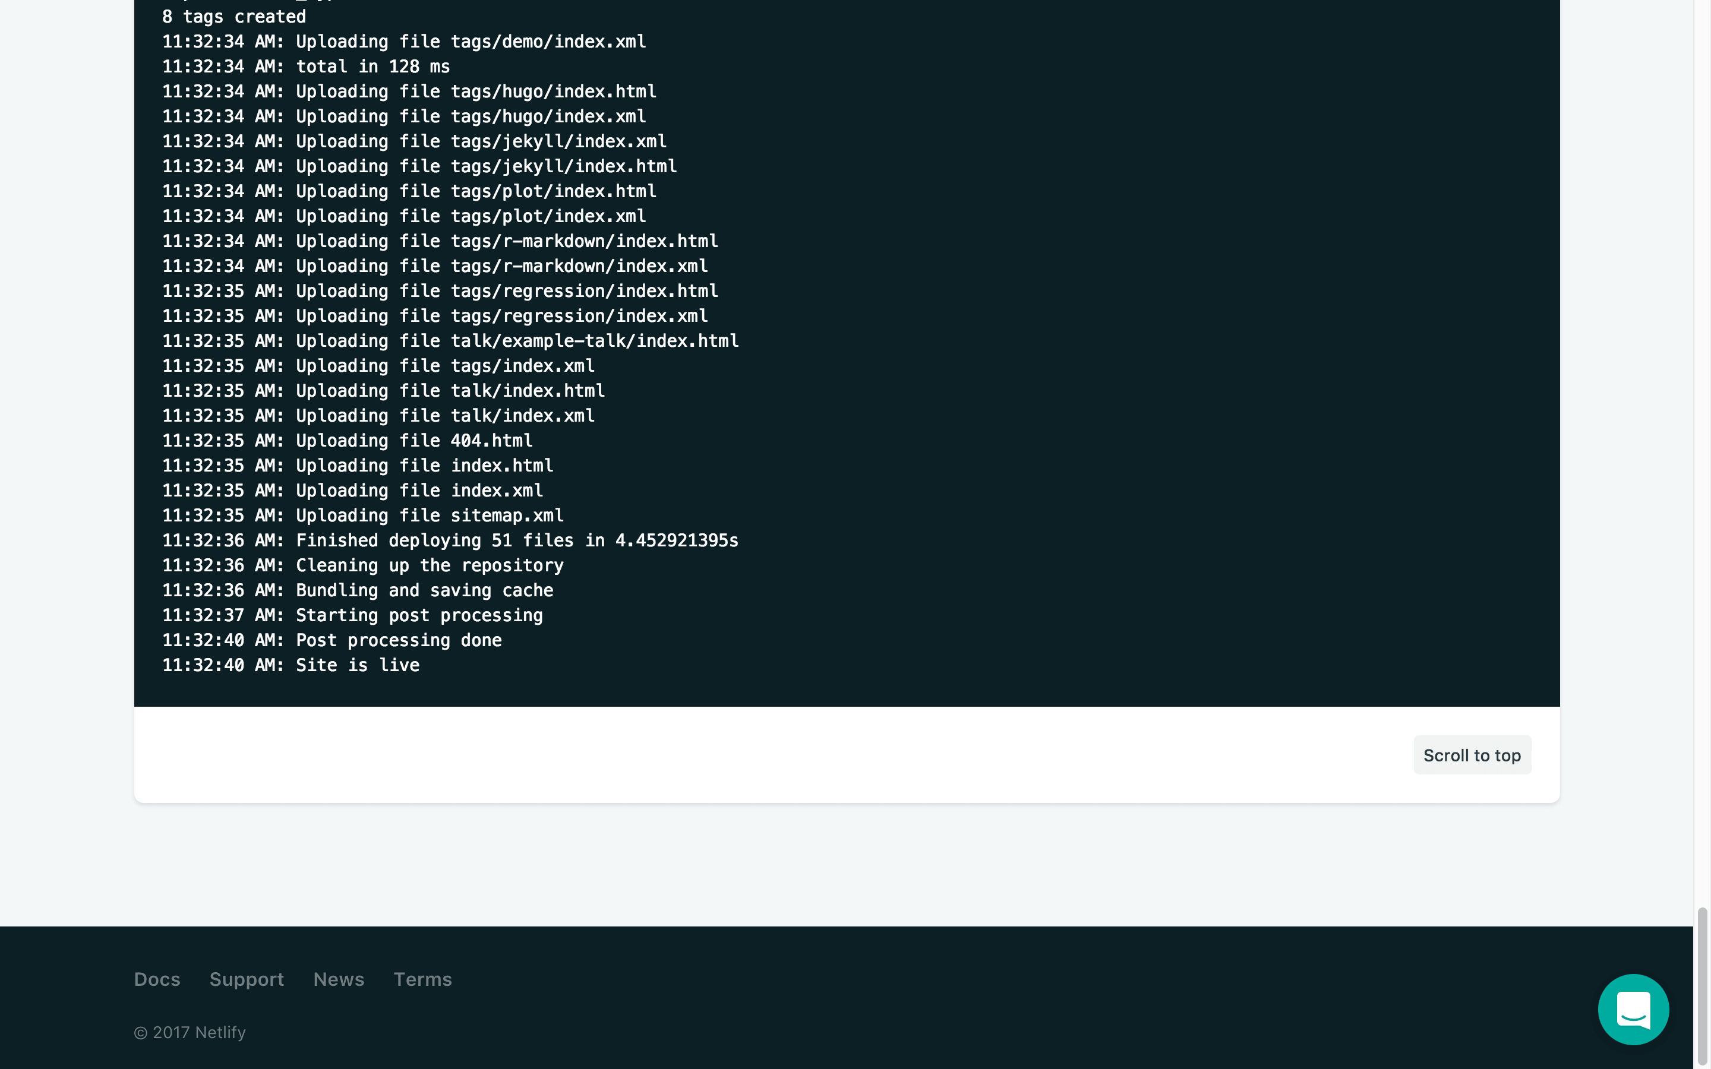
Task: Click the 'total in 128 ms' log line
Action: click(x=305, y=67)
